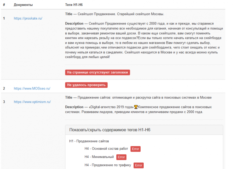
Task: Open the proskate.ru document link
Action: tap(28, 18)
